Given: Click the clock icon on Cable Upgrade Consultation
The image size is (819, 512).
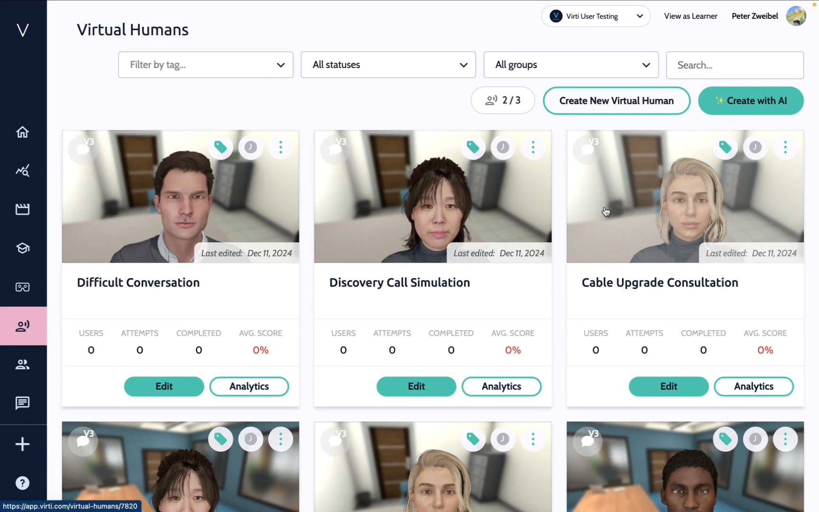Looking at the screenshot, I should coord(755,147).
